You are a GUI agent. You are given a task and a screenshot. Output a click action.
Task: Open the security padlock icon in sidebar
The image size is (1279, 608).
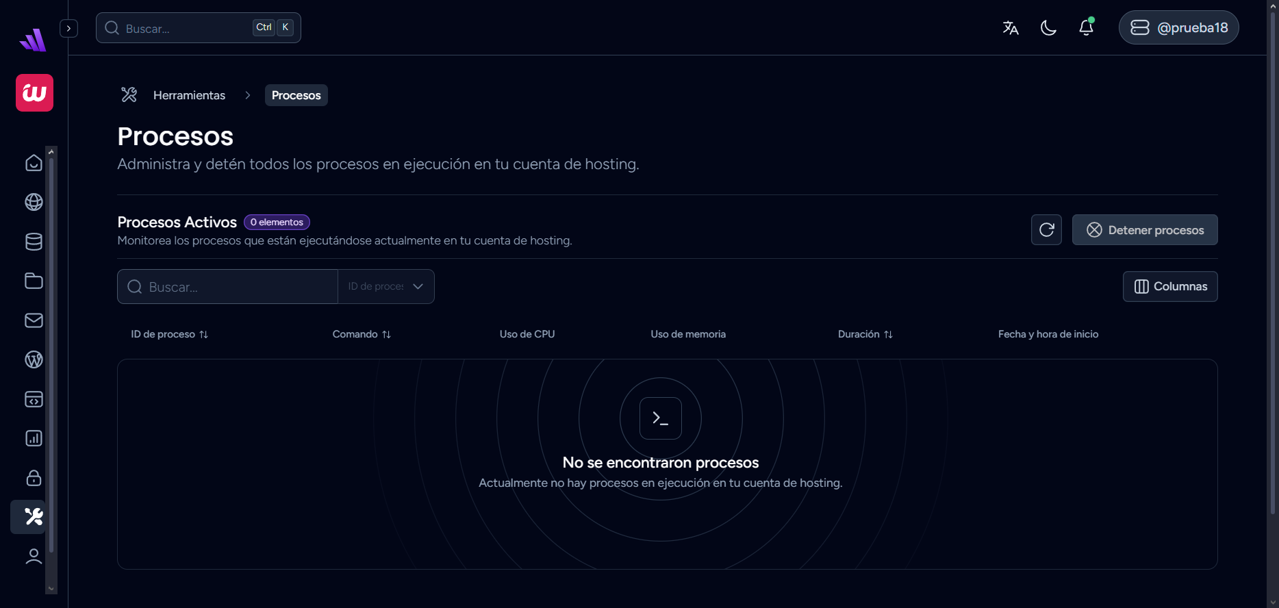tap(34, 478)
